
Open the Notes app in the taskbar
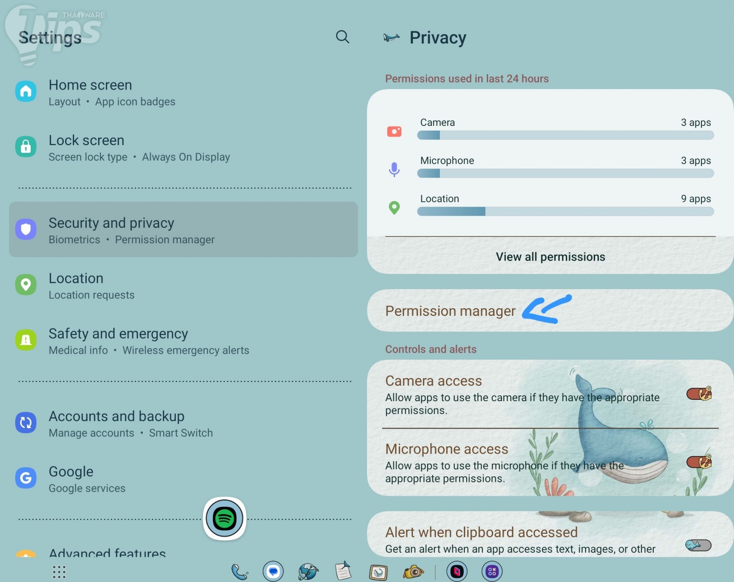click(x=343, y=571)
